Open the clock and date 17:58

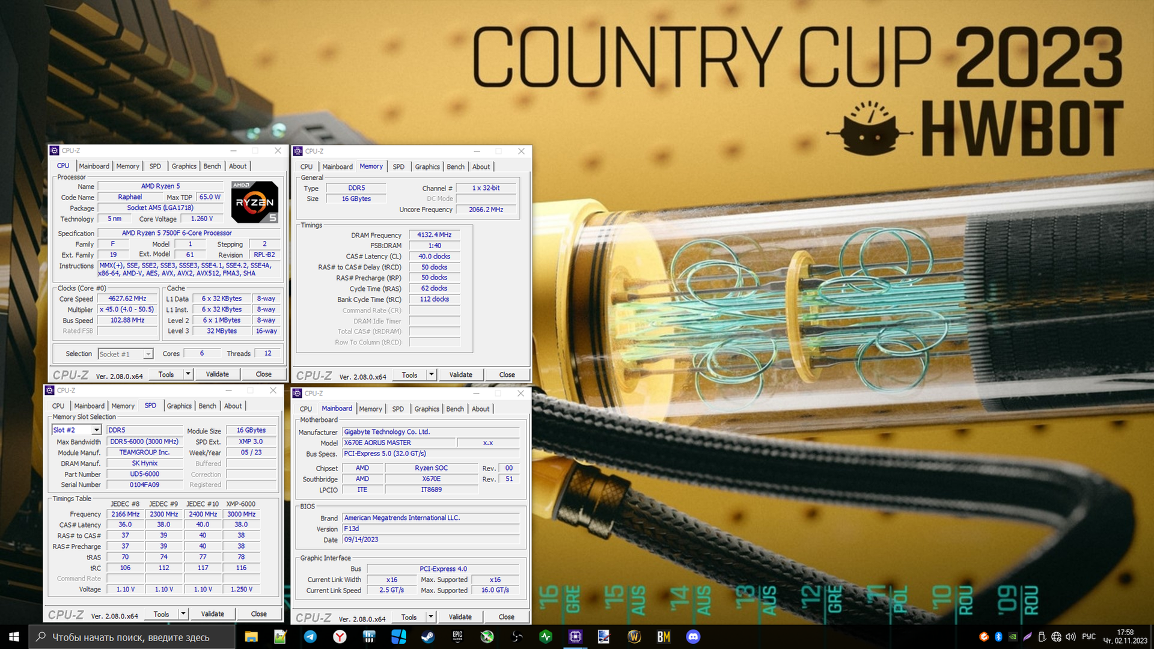pos(1125,636)
